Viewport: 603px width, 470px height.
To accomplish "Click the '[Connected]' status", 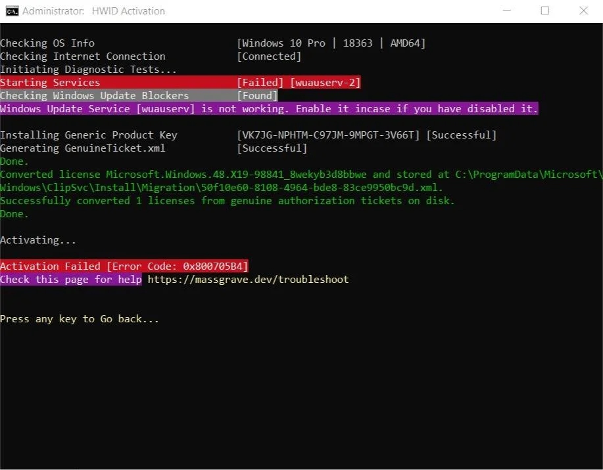I will coord(269,56).
